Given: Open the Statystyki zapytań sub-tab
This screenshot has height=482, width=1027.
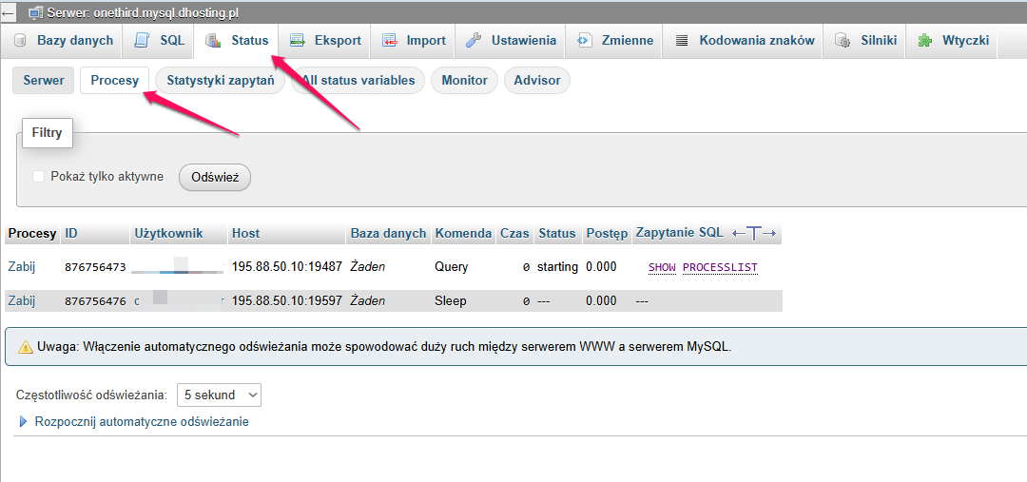Looking at the screenshot, I should (220, 81).
